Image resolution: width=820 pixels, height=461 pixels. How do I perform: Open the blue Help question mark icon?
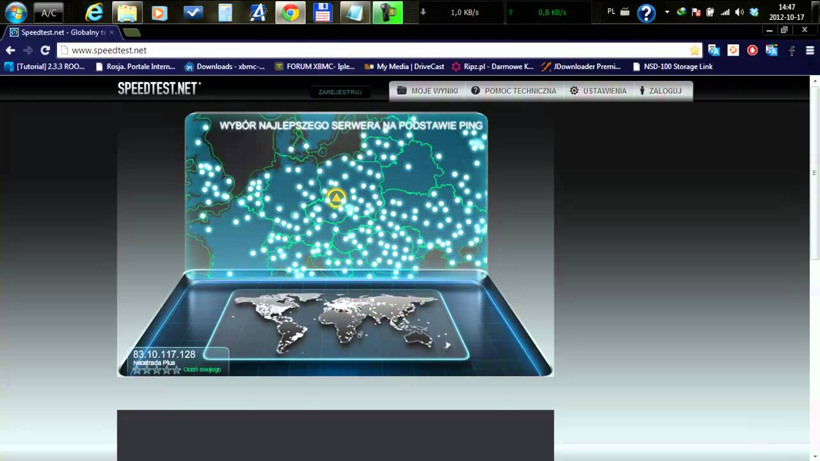point(646,13)
